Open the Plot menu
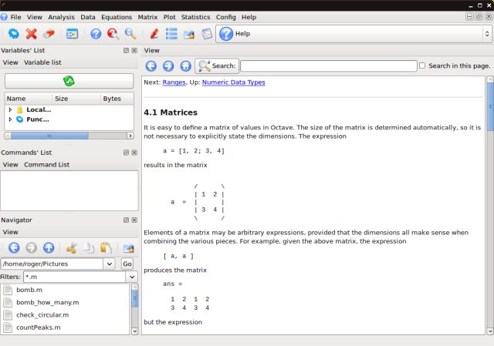This screenshot has height=346, width=494. 169,17
